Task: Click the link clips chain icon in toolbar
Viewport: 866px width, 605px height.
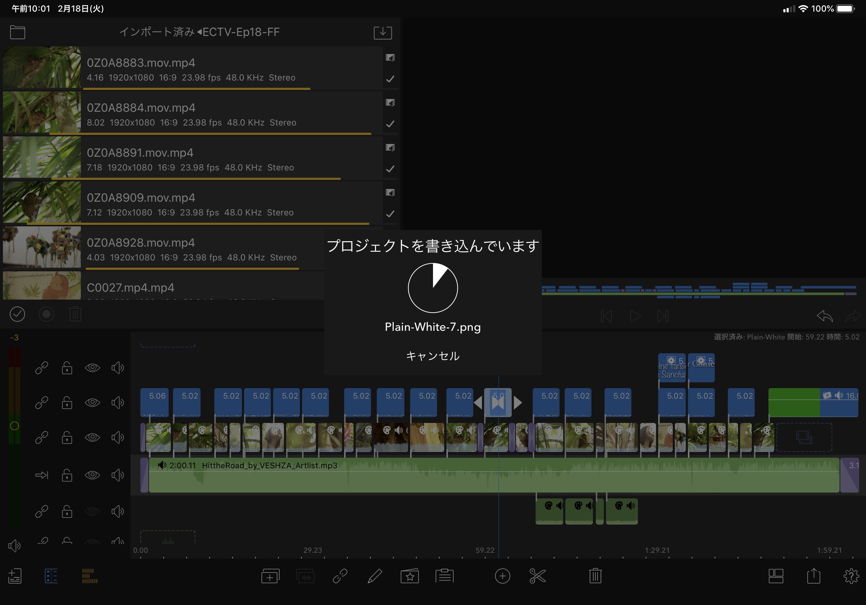Action: pos(340,576)
